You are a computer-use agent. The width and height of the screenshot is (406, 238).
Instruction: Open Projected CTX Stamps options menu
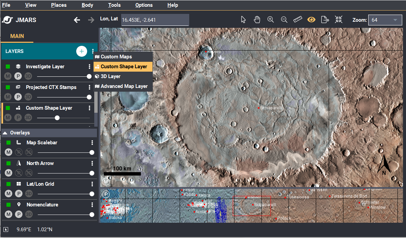click(x=90, y=87)
